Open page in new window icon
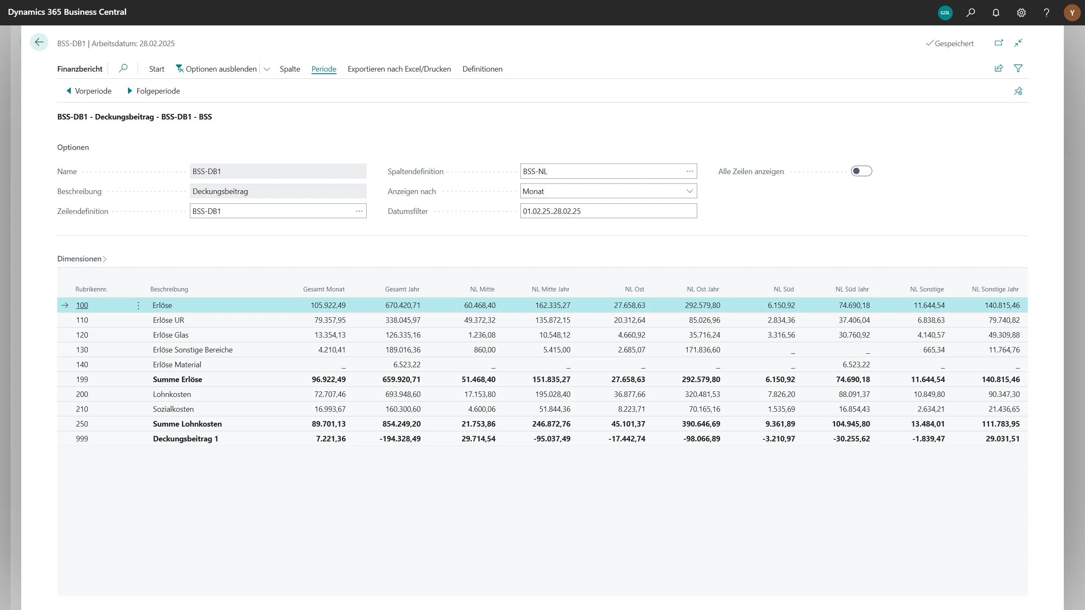 point(999,43)
